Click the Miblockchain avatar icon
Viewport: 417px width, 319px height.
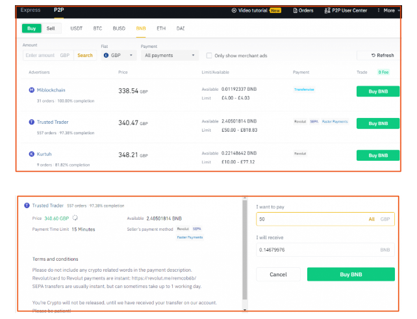tap(31, 90)
